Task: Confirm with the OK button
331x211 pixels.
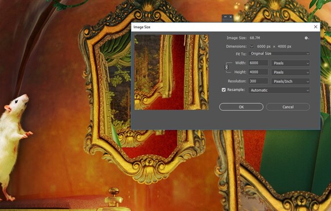Action: click(x=242, y=107)
